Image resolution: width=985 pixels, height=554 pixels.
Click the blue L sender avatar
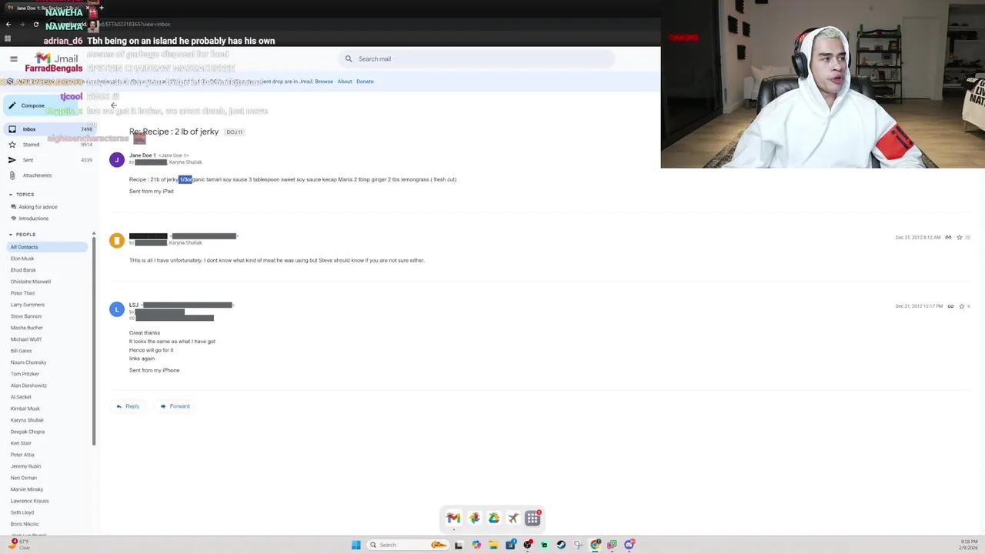(117, 309)
